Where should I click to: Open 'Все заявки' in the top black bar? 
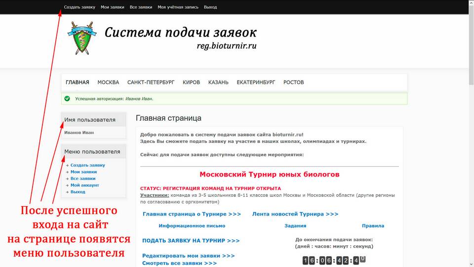tap(141, 7)
